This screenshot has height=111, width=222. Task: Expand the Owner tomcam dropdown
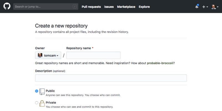(x=48, y=55)
